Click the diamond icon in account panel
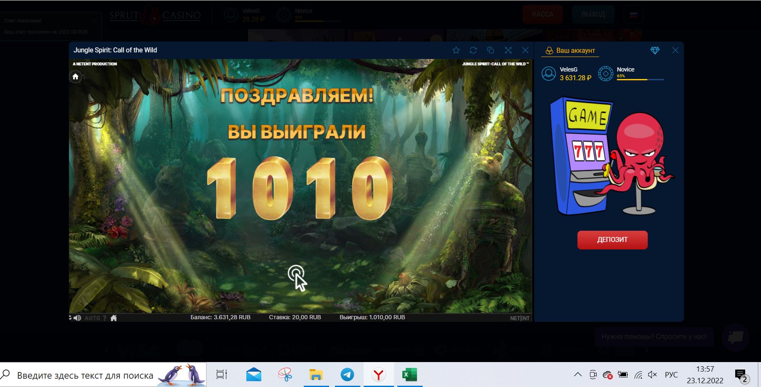The image size is (761, 387). tap(655, 50)
